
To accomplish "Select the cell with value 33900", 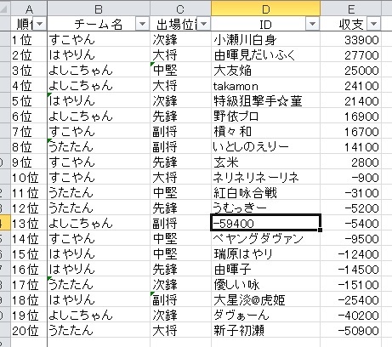I will pos(351,40).
